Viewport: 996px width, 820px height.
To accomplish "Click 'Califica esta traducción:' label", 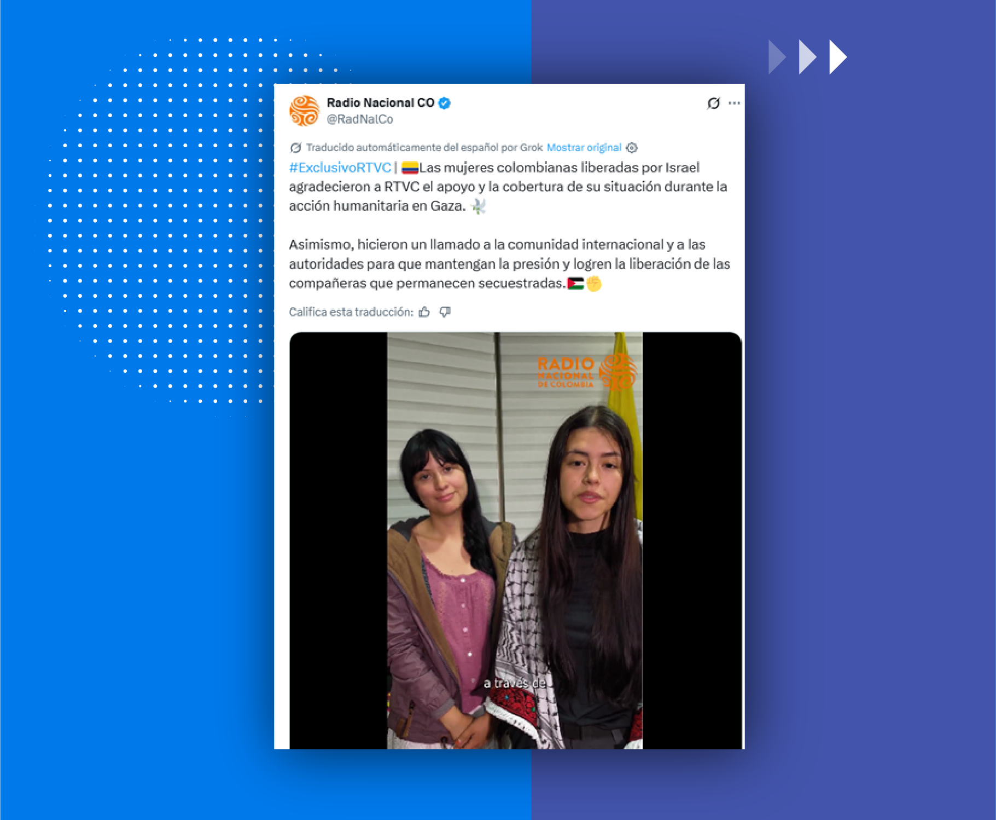I will [351, 312].
